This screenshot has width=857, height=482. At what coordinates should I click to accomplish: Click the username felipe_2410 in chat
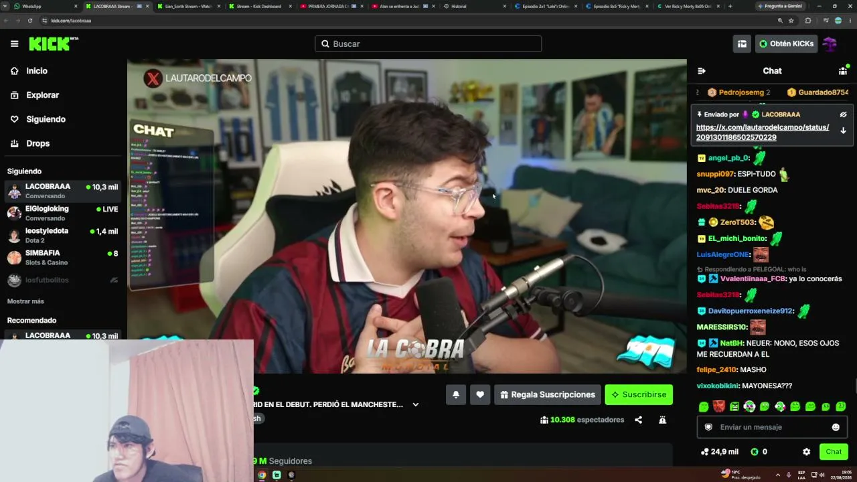716,370
